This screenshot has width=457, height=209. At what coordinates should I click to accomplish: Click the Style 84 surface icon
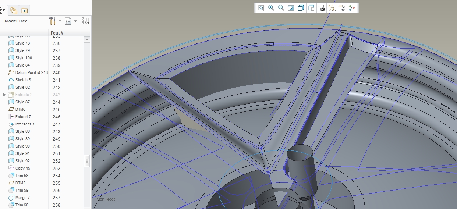(11, 65)
